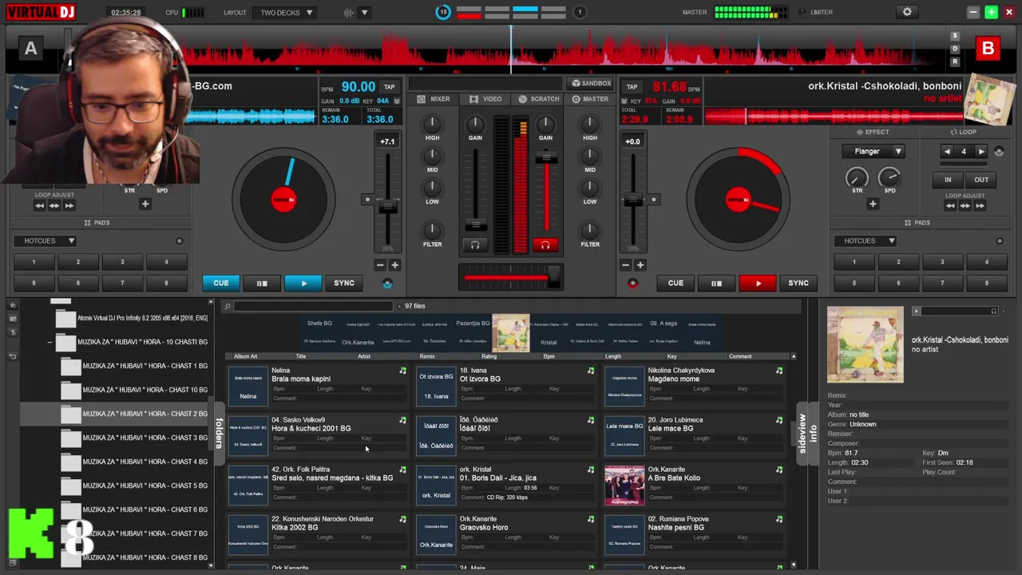
Task: Collapse MUZIKA ZA HUBAVI HORA - 10 CHASTI BG
Action: click(x=50, y=342)
